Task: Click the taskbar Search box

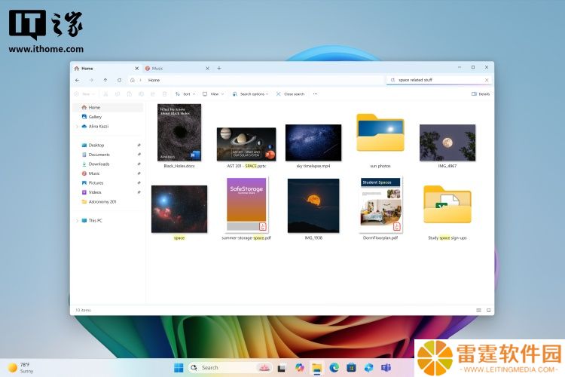Action: point(229,368)
